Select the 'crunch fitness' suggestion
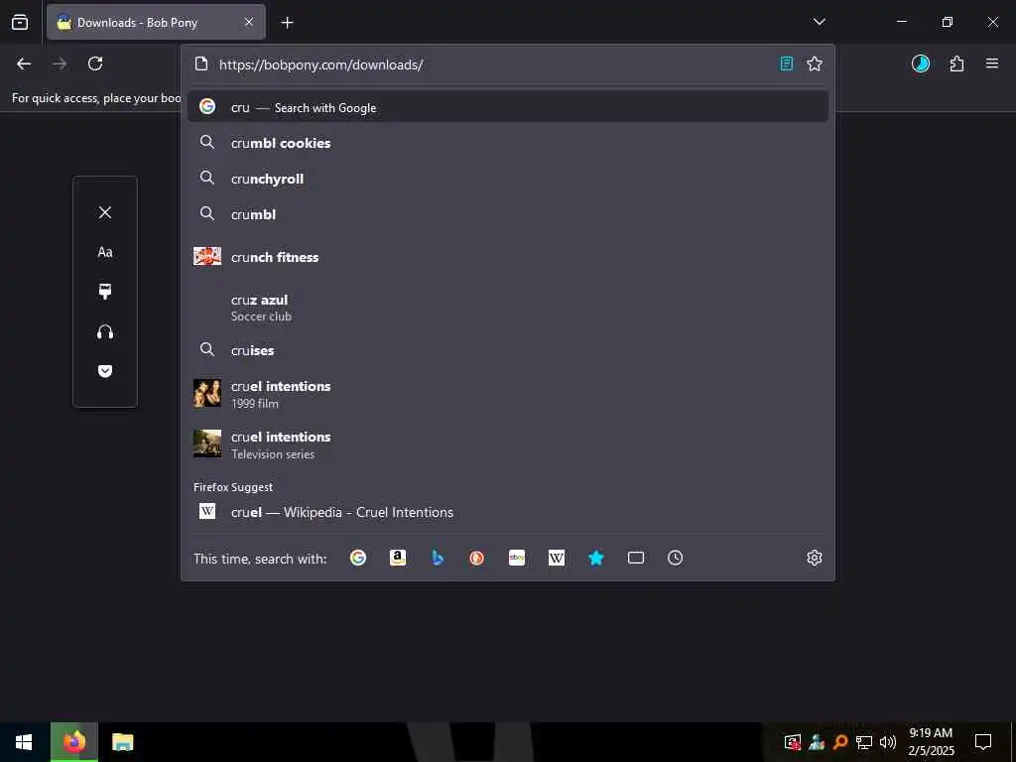The image size is (1016, 762). (x=508, y=257)
